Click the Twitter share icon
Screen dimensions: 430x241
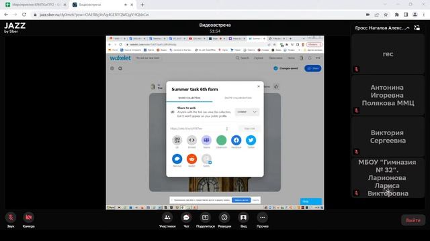[251, 140]
